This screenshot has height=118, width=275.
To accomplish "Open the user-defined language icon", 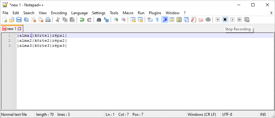I will point(172,20).
